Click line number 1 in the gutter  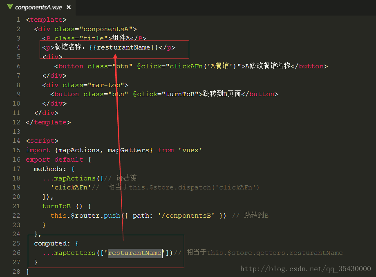18,20
